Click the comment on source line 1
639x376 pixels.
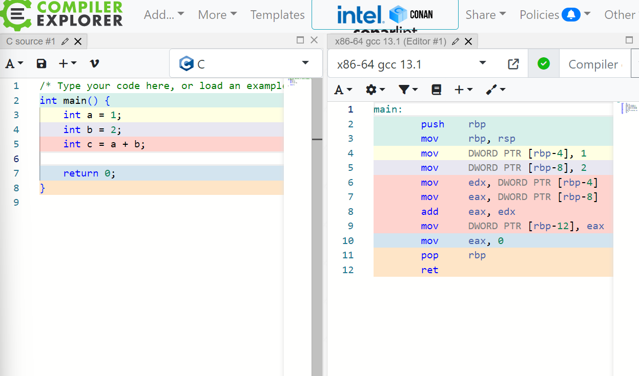161,85
